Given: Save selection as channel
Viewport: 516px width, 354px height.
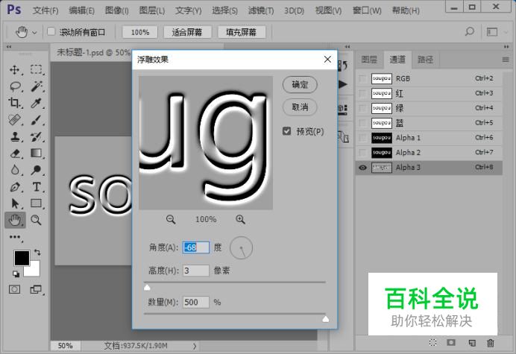Looking at the screenshot, I should [451, 343].
